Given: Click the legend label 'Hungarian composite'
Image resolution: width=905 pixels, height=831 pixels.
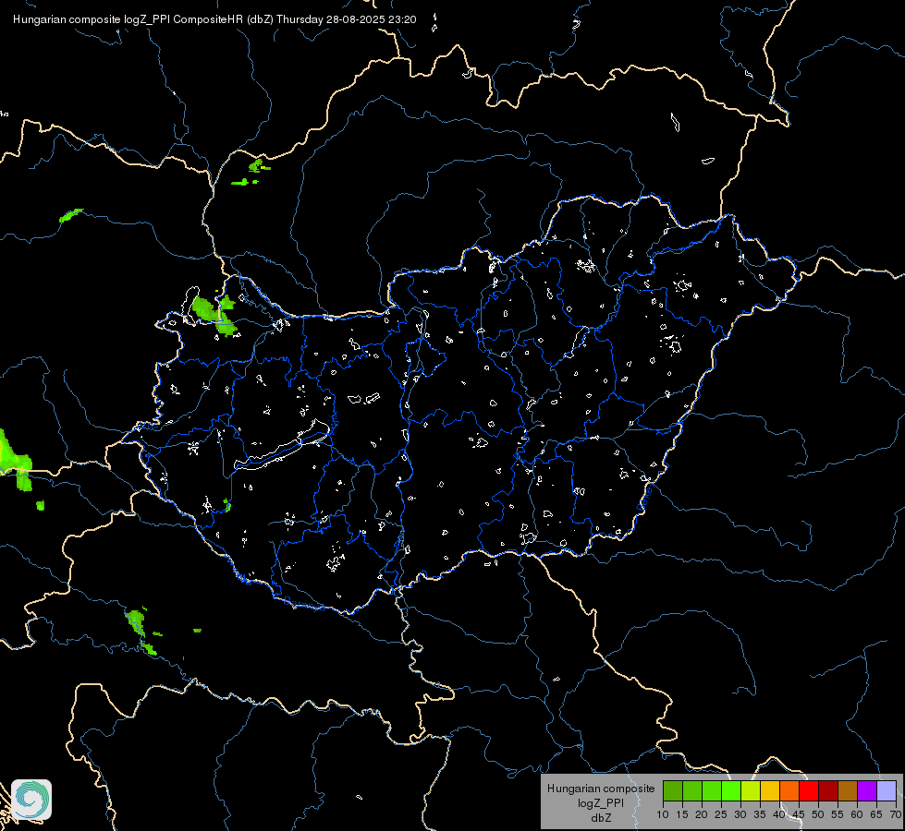Looking at the screenshot, I should (601, 789).
